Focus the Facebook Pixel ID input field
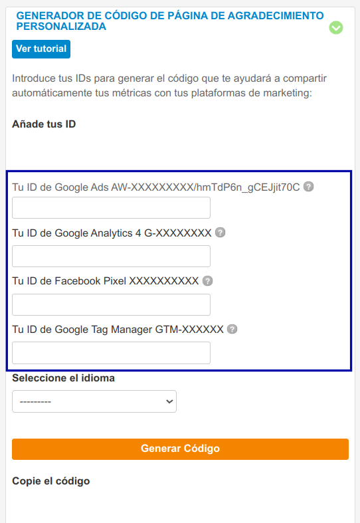Image resolution: width=360 pixels, height=523 pixels. click(x=111, y=304)
